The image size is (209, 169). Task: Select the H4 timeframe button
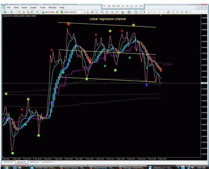pos(127,6)
